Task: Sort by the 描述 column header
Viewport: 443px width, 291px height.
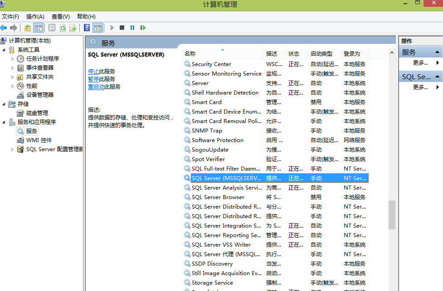Action: (274, 53)
